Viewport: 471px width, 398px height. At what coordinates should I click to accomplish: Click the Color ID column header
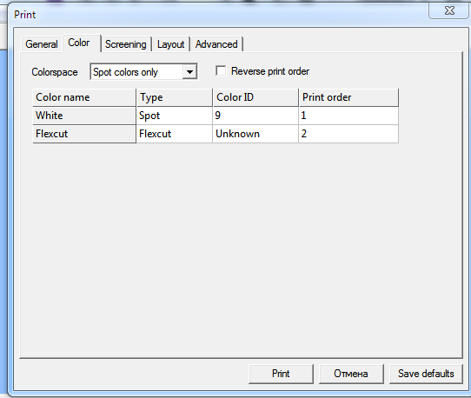(255, 97)
